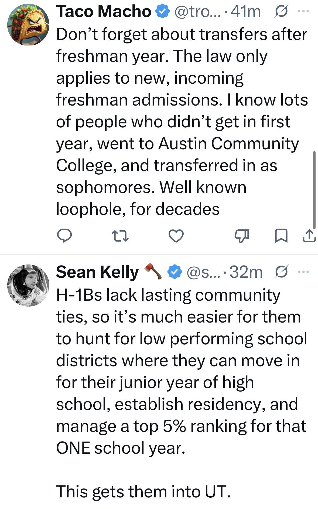This screenshot has height=509, width=318.
Task: Open the Sean Kelly display name
Action: pyautogui.click(x=97, y=272)
